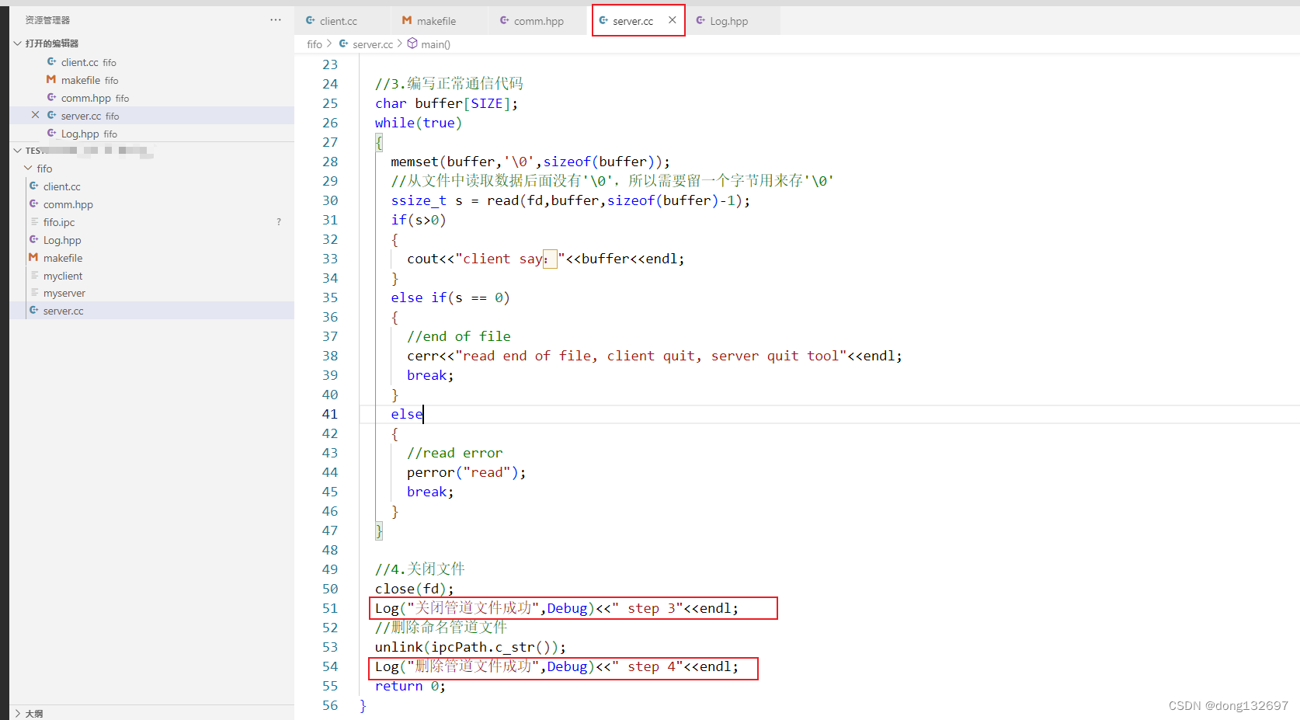Click fifo breadcrumb segment
Screen dimensions: 1300x720
pyautogui.click(x=315, y=44)
